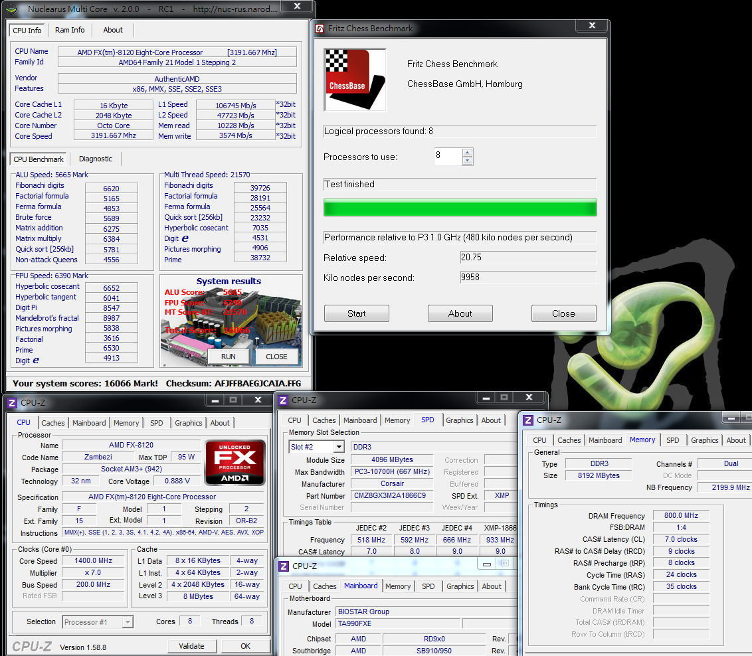752x656 pixels.
Task: Click Close button in Fritz Chess Benchmark
Action: (563, 313)
